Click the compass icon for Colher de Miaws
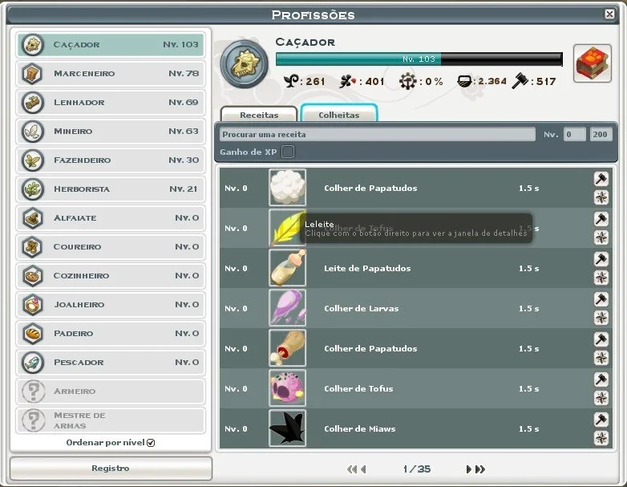This screenshot has width=627, height=487. pyautogui.click(x=601, y=438)
